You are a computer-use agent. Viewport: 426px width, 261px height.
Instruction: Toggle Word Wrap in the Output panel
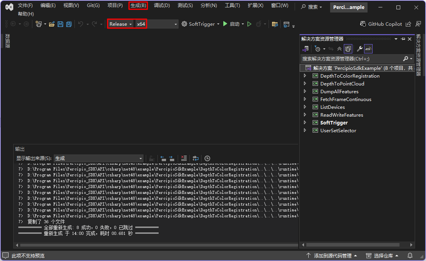[195, 158]
